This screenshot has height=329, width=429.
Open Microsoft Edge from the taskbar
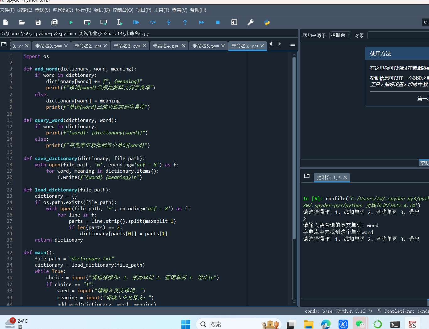click(x=326, y=324)
